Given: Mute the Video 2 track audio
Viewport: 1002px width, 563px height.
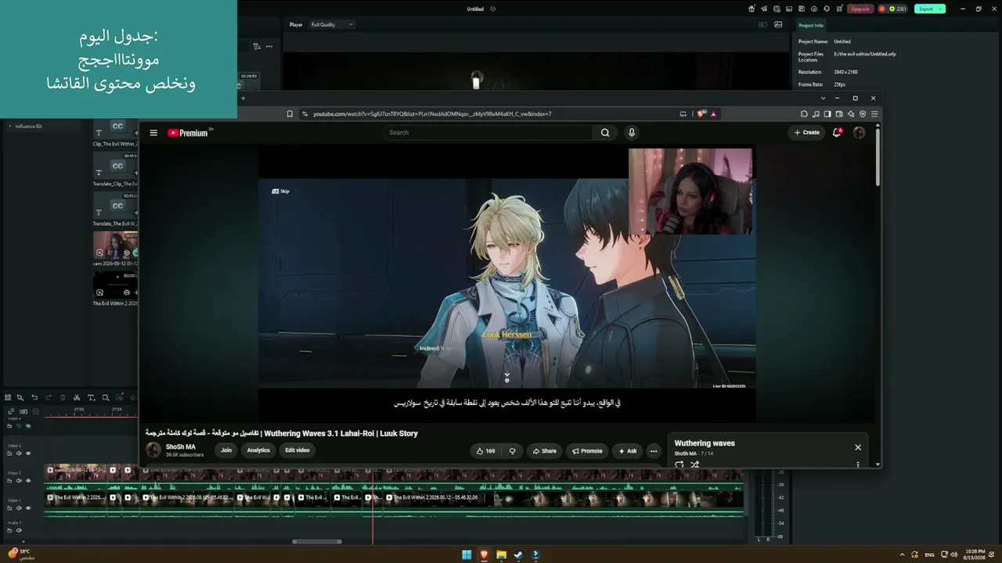Looking at the screenshot, I should [x=19, y=480].
